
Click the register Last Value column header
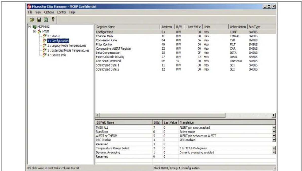[193, 27]
